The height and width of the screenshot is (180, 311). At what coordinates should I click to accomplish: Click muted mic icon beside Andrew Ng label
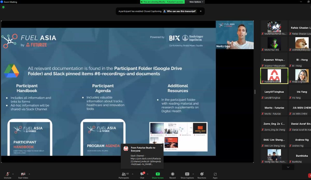click(x=291, y=146)
